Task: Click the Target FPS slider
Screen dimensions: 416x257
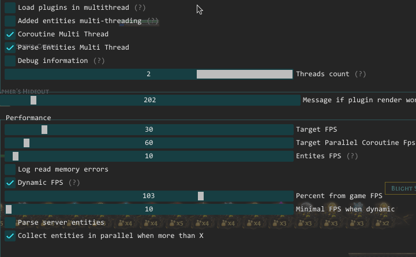Action: (x=149, y=129)
